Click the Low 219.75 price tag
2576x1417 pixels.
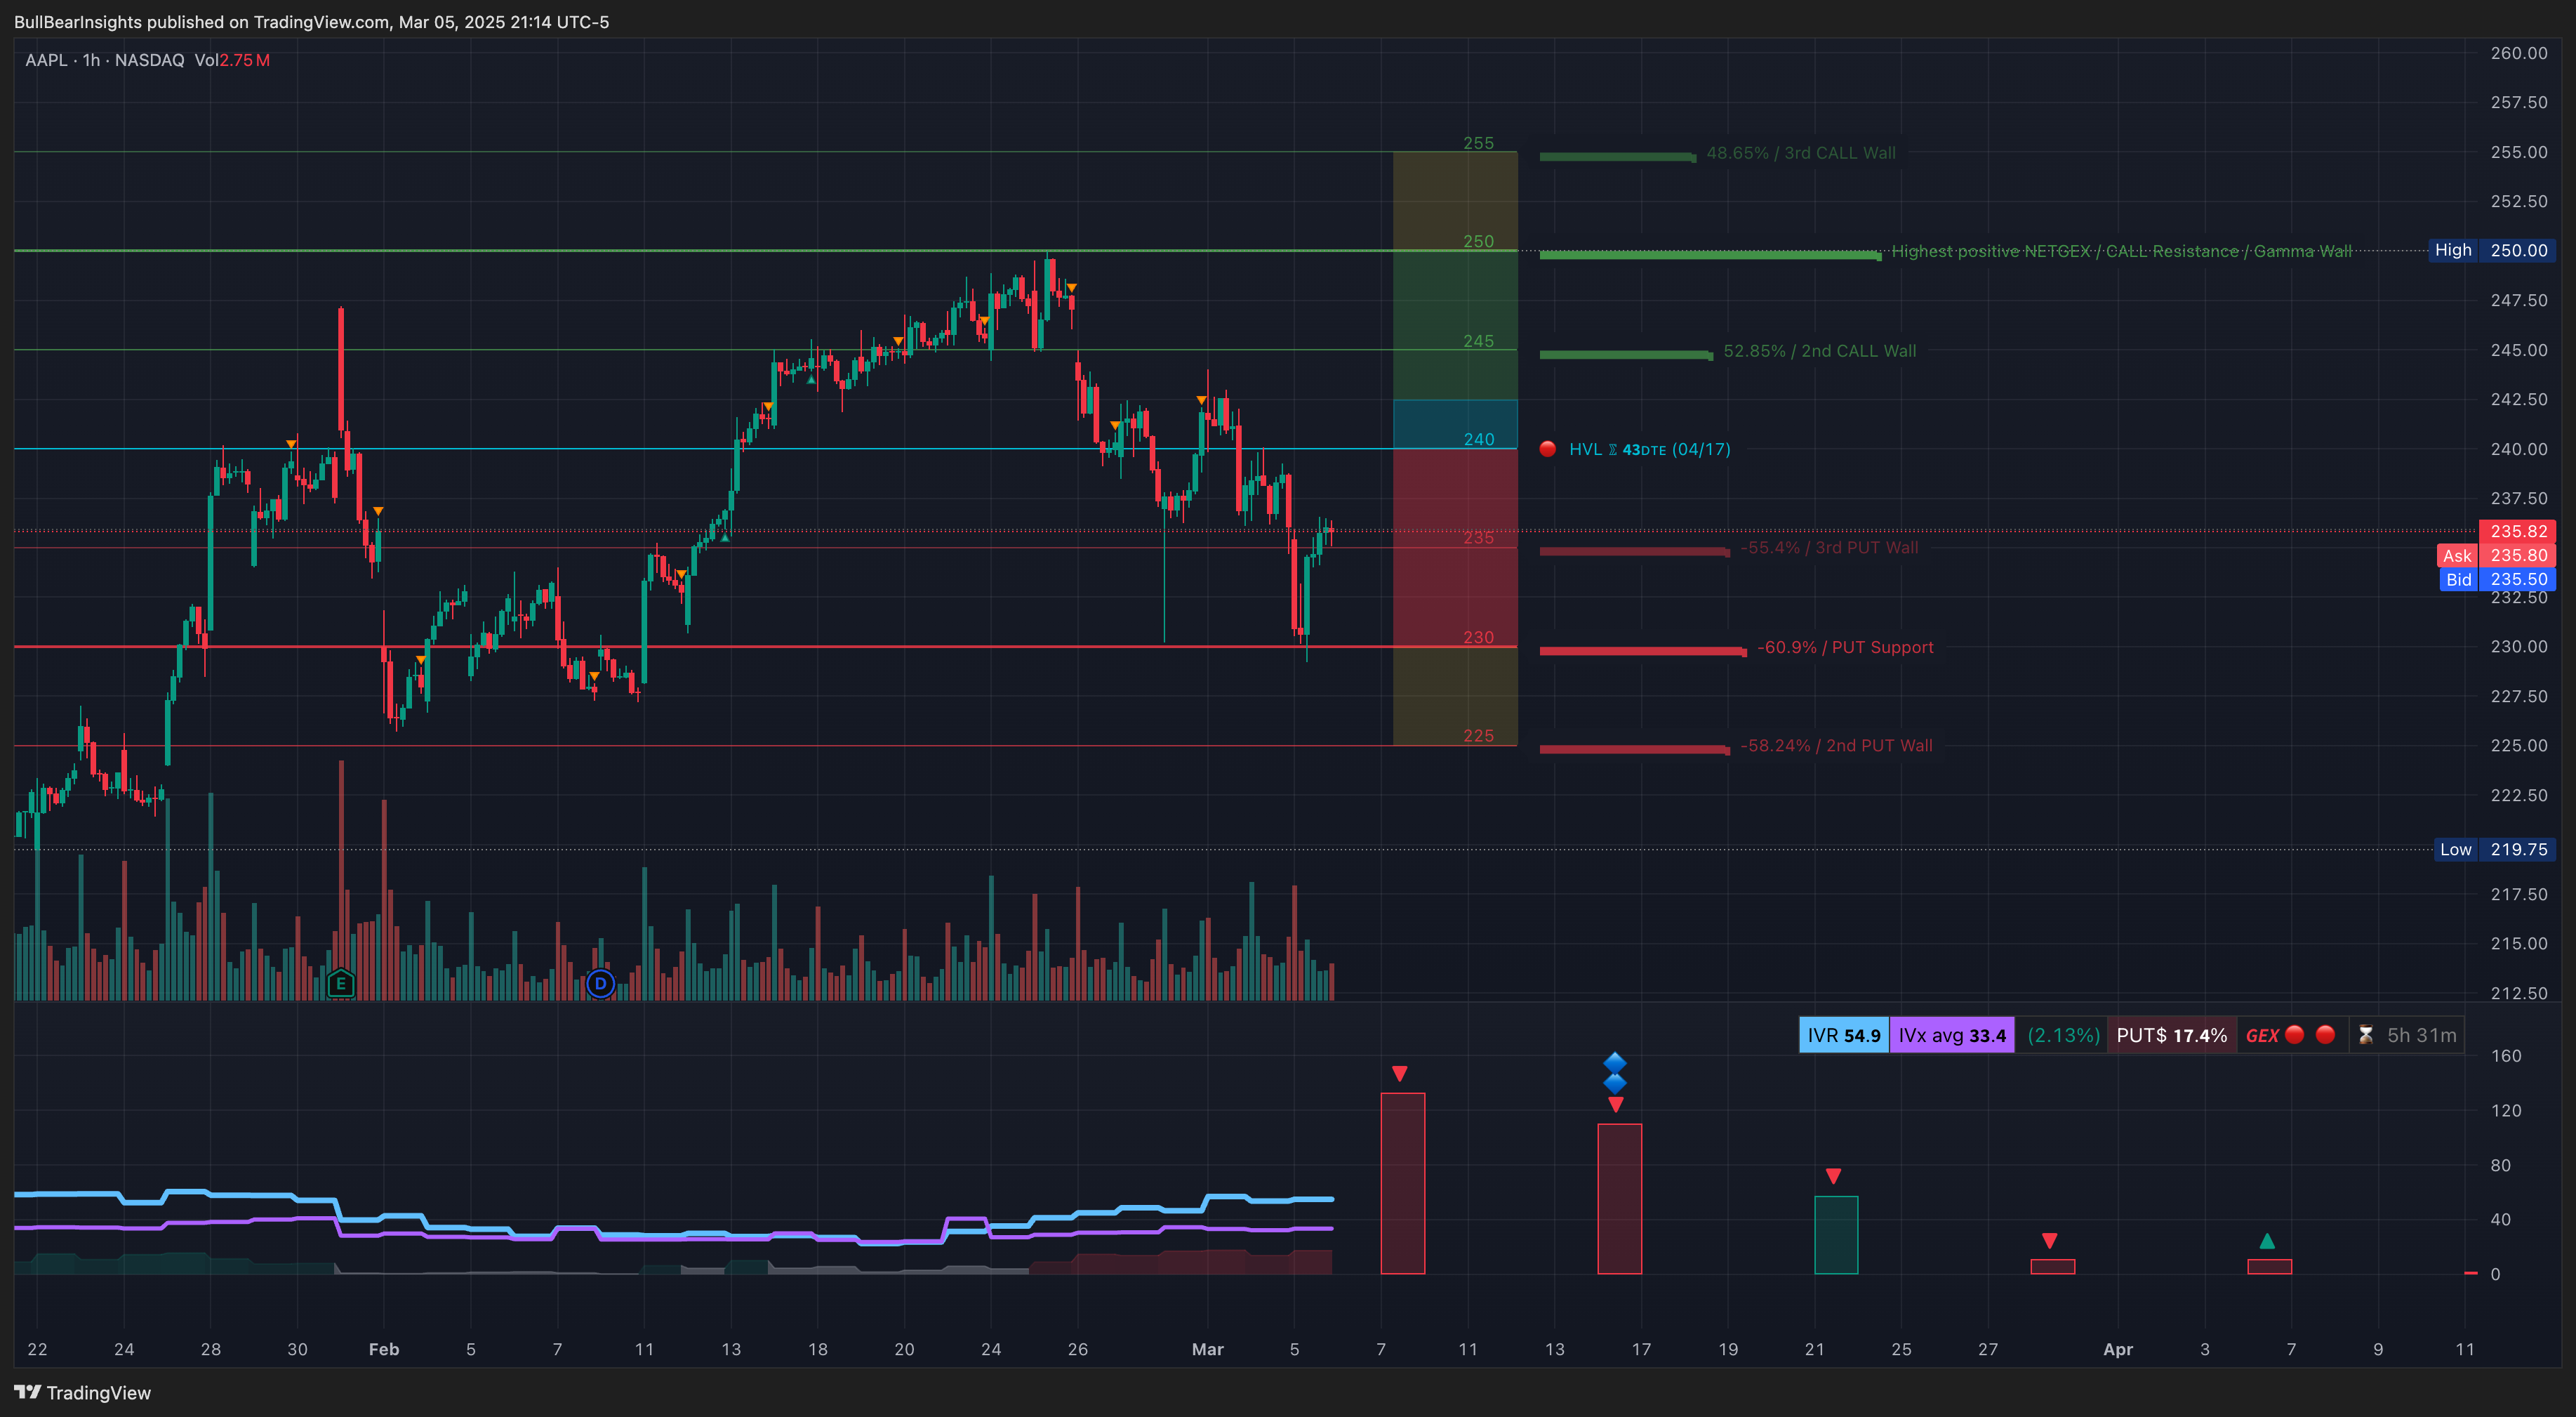[2495, 850]
